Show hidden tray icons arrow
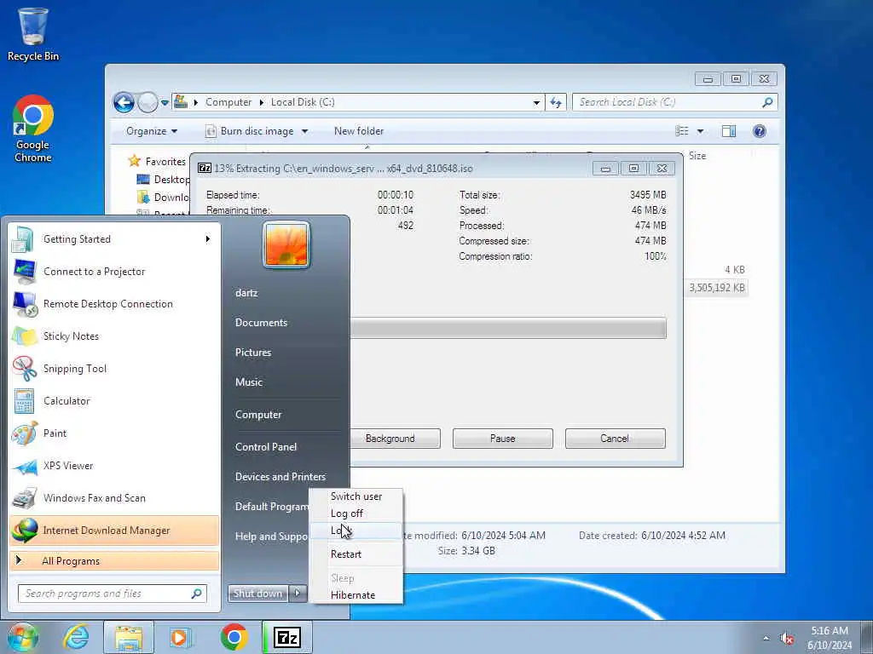The height and width of the screenshot is (654, 873). tap(766, 639)
